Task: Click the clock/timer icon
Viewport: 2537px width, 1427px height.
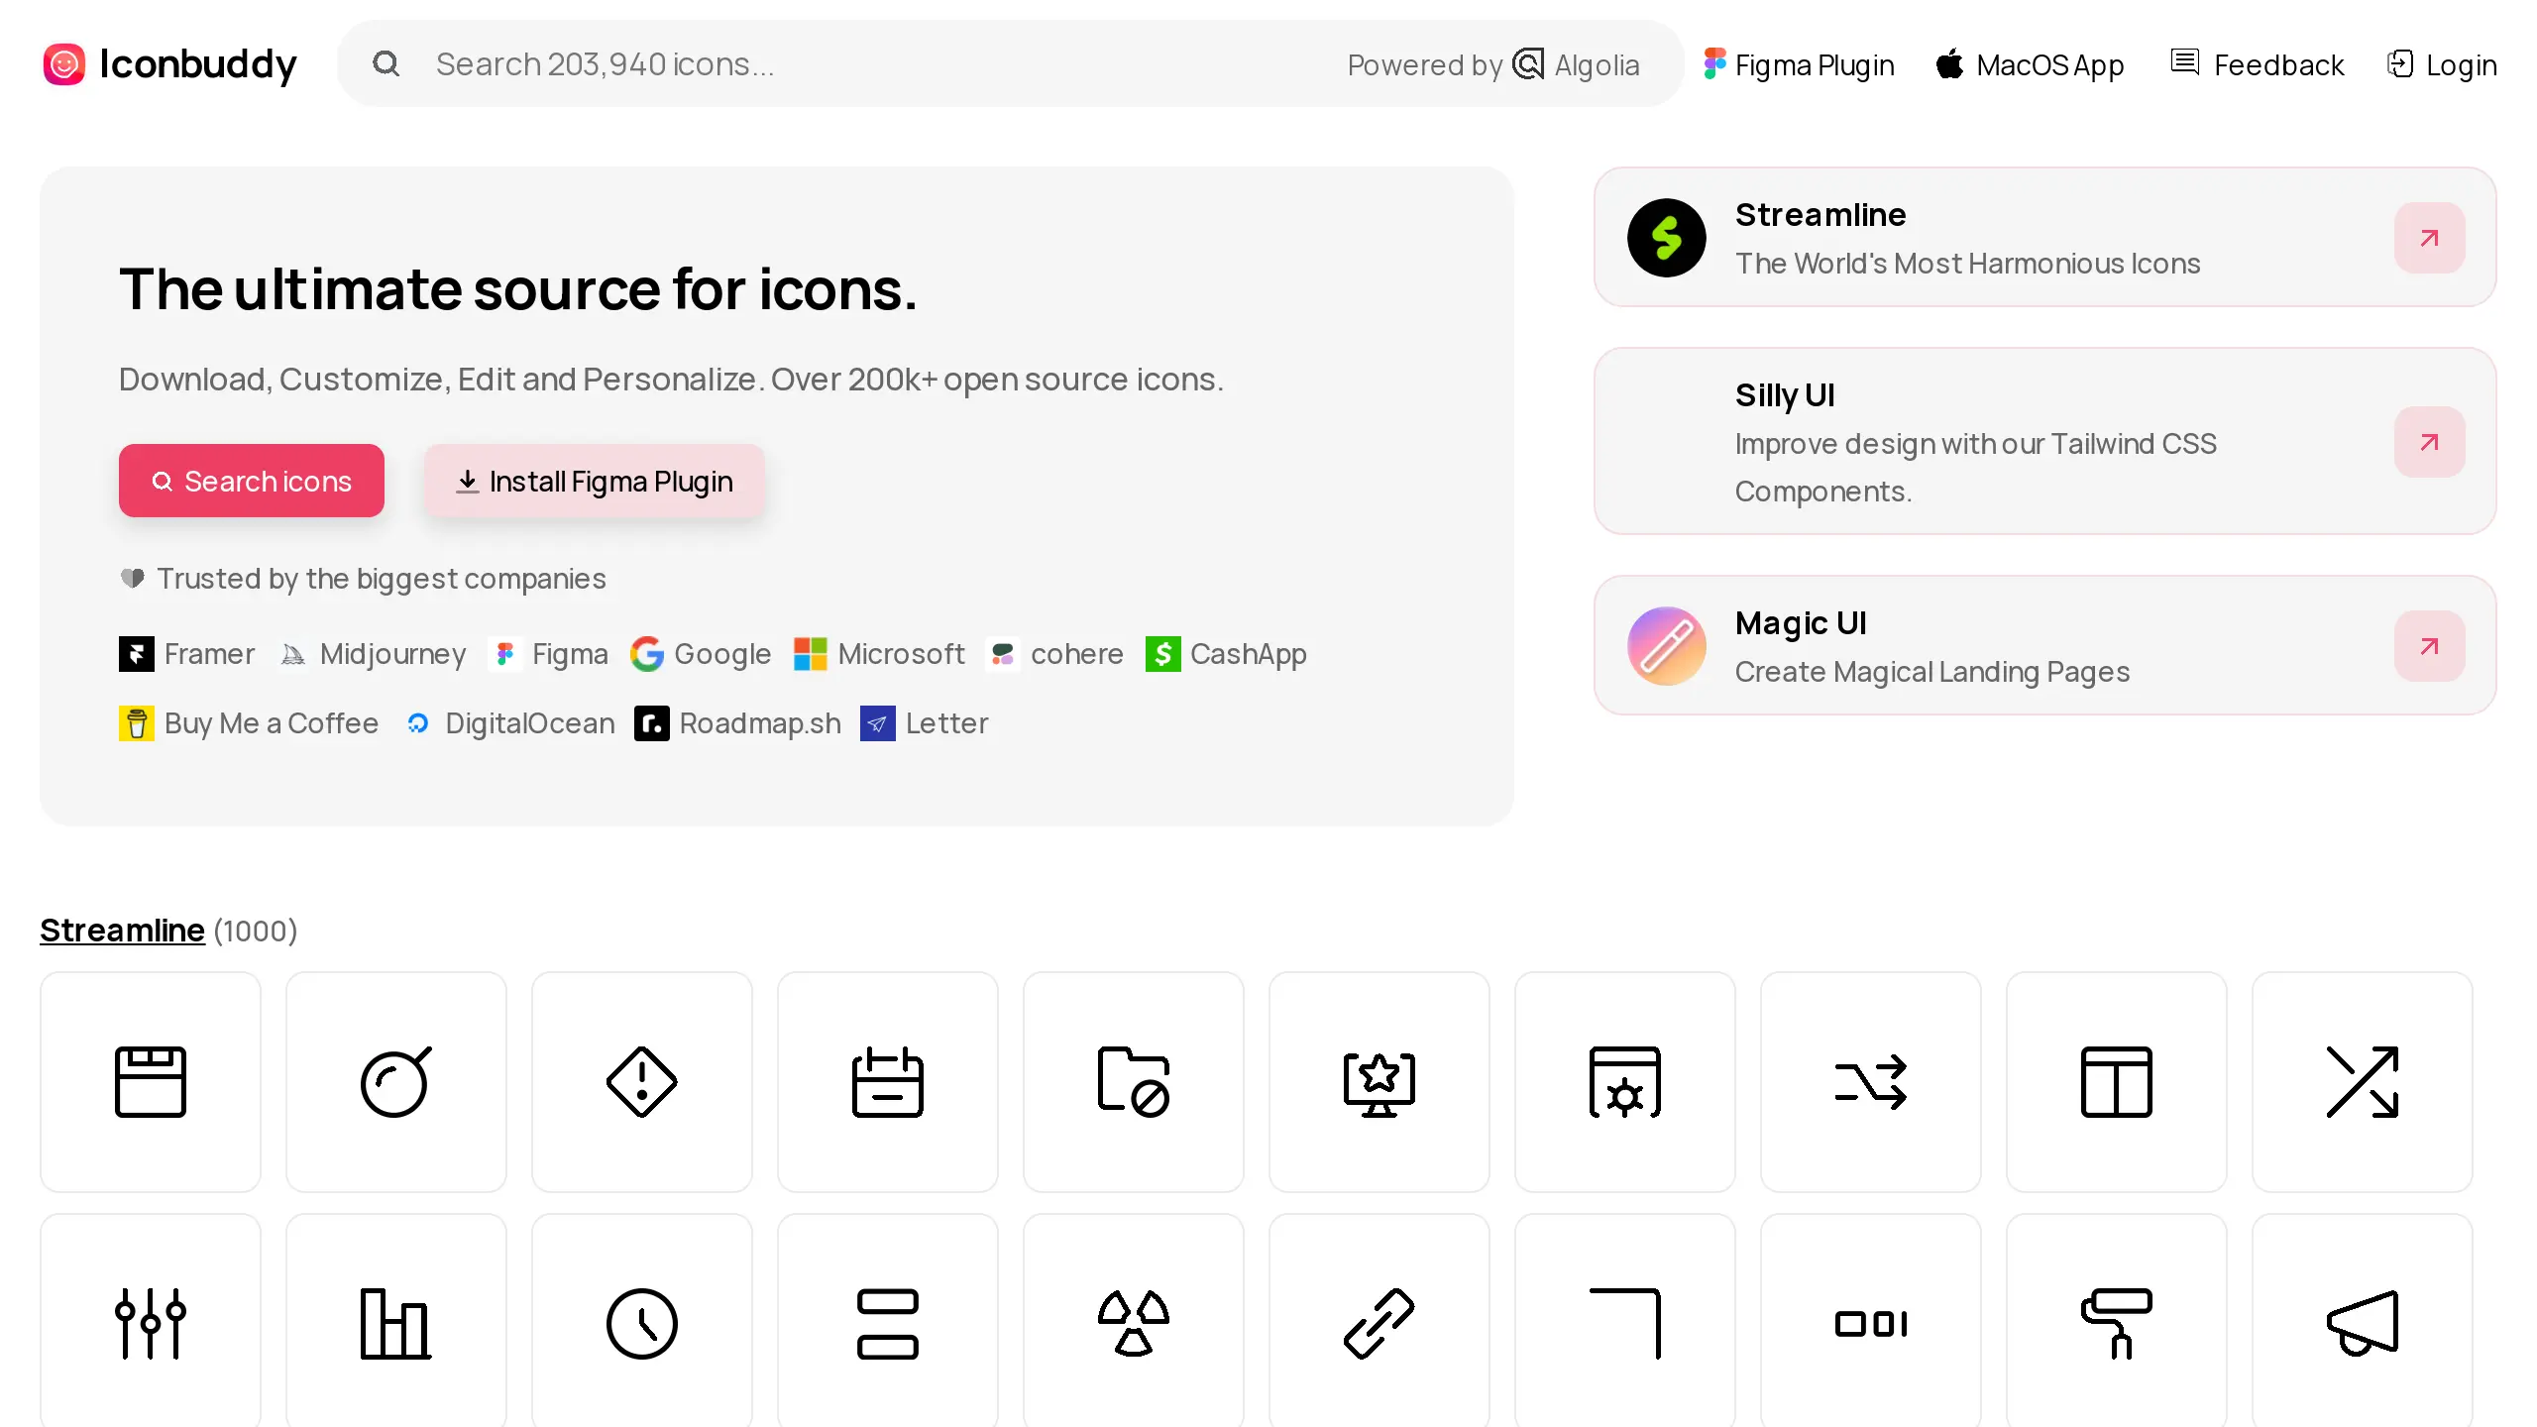Action: 641,1323
